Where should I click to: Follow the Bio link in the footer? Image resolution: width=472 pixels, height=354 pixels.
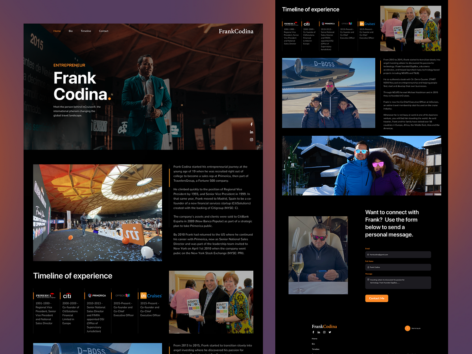313,344
